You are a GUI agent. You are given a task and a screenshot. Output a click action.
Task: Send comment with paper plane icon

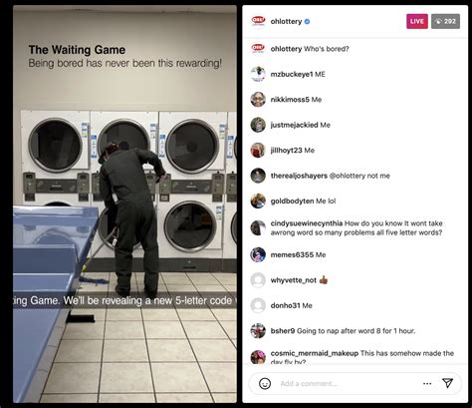point(447,383)
